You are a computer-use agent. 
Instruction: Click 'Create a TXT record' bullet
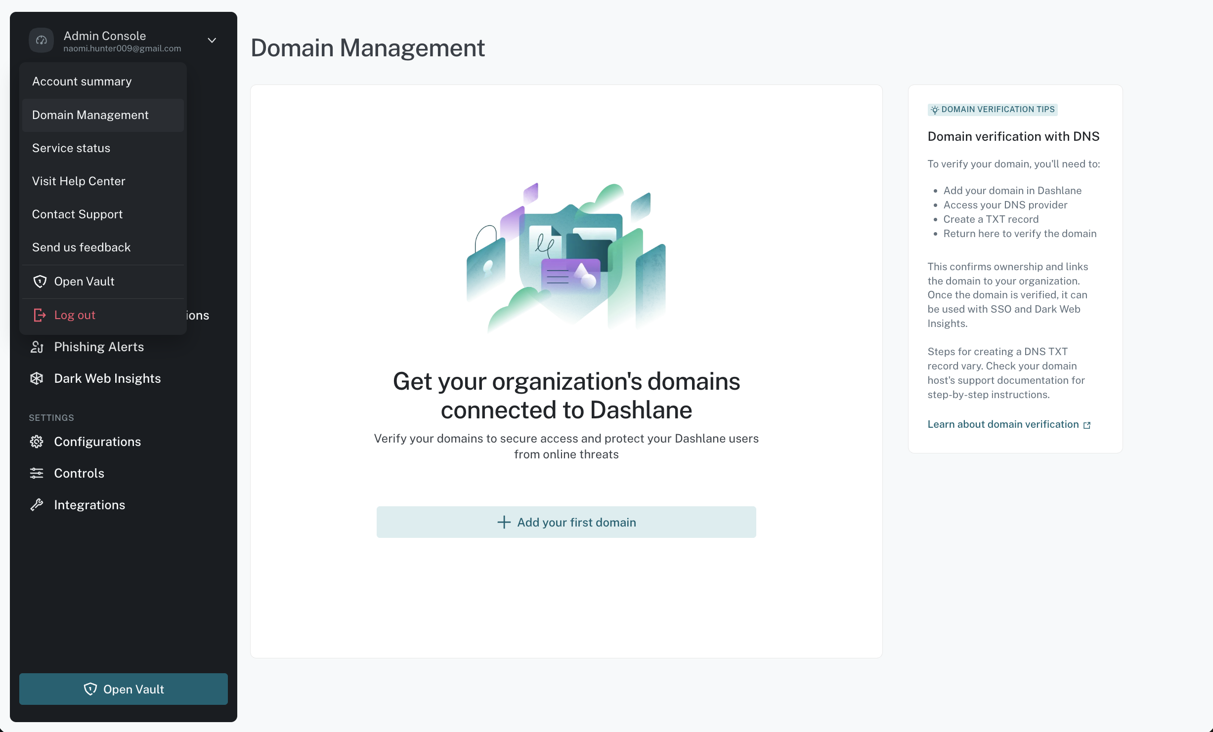coord(991,220)
